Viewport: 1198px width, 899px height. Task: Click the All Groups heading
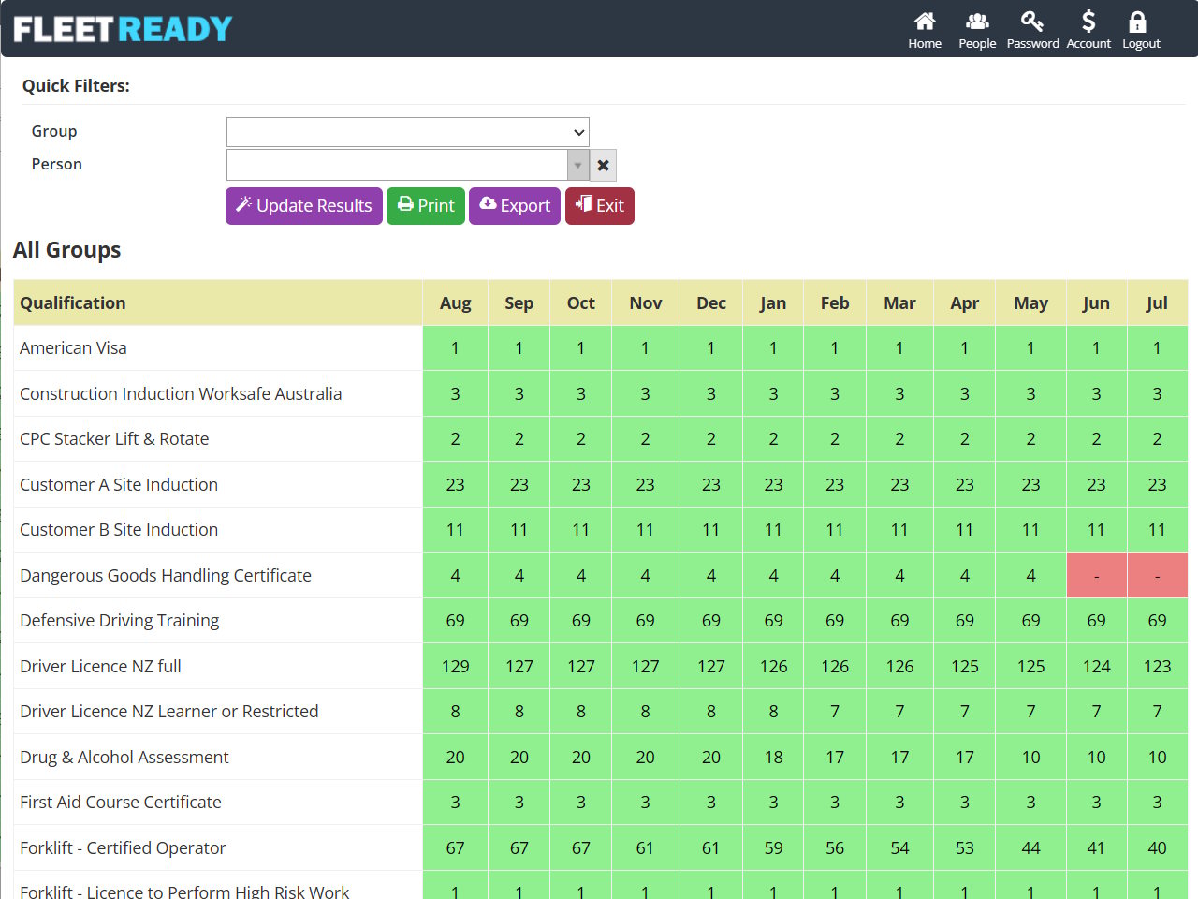67,250
